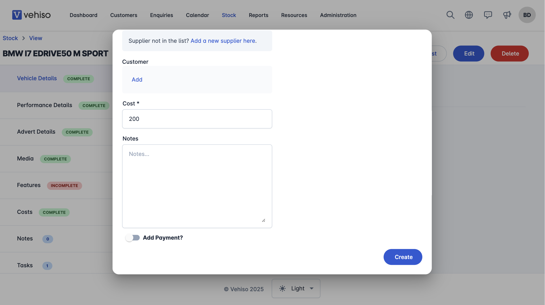
Task: Open the search magnifier icon
Action: 450,15
